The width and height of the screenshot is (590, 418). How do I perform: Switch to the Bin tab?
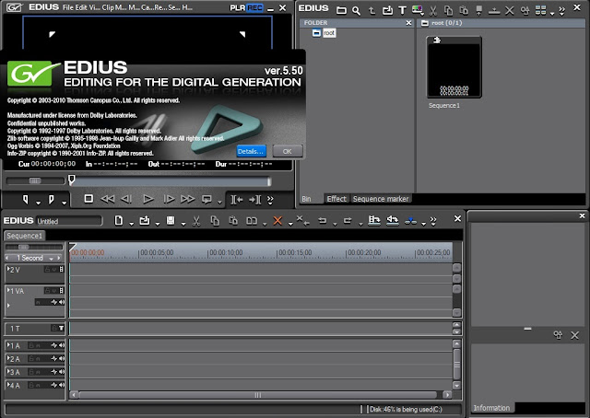click(x=307, y=199)
